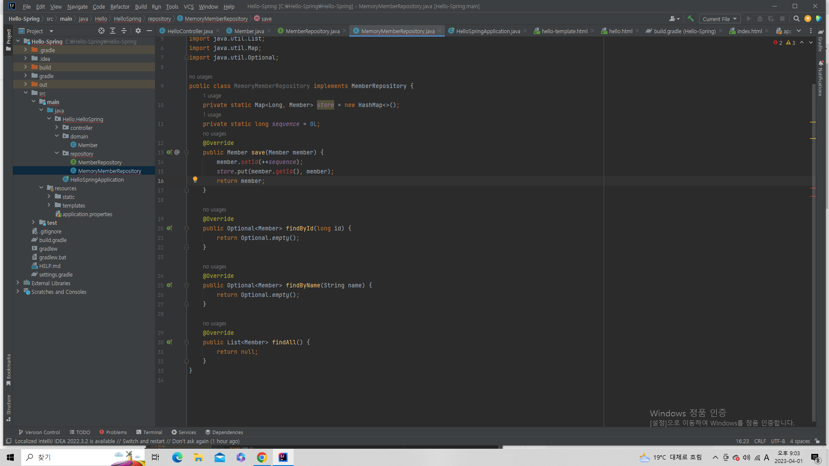Click the yellow intention bulb on line 16
Viewport: 829px width, 466px height.
(195, 179)
